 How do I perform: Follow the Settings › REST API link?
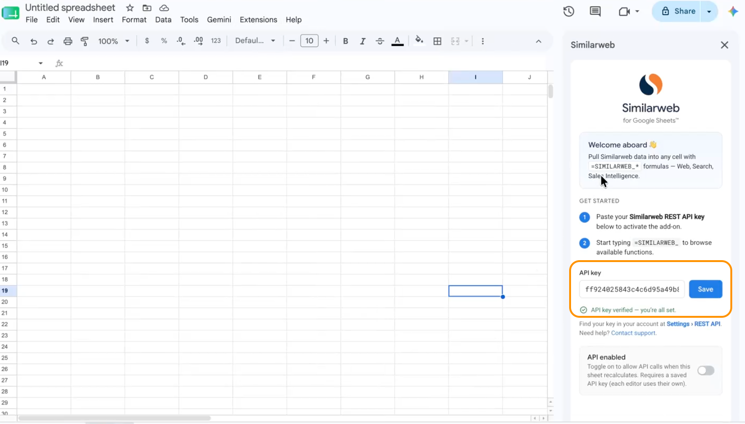(693, 324)
